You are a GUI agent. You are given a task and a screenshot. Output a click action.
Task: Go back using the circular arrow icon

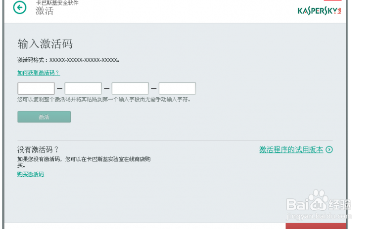[20, 7]
